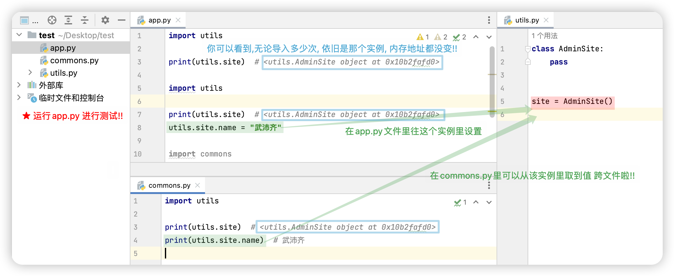Go to next highlighted error in app.py

click(x=489, y=37)
